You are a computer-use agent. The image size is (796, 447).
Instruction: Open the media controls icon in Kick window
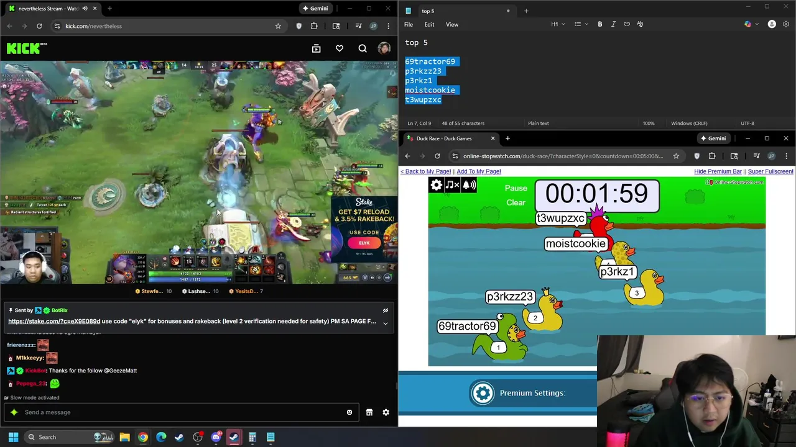click(x=358, y=26)
